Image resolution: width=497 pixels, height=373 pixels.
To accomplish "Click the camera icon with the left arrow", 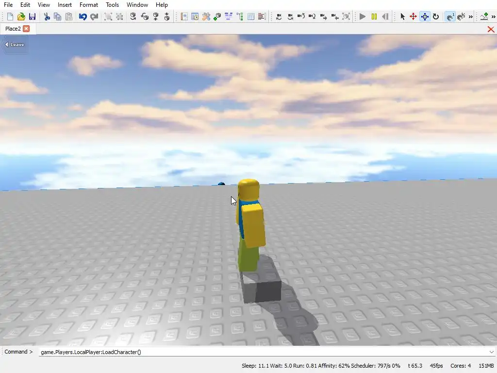I will (335, 17).
